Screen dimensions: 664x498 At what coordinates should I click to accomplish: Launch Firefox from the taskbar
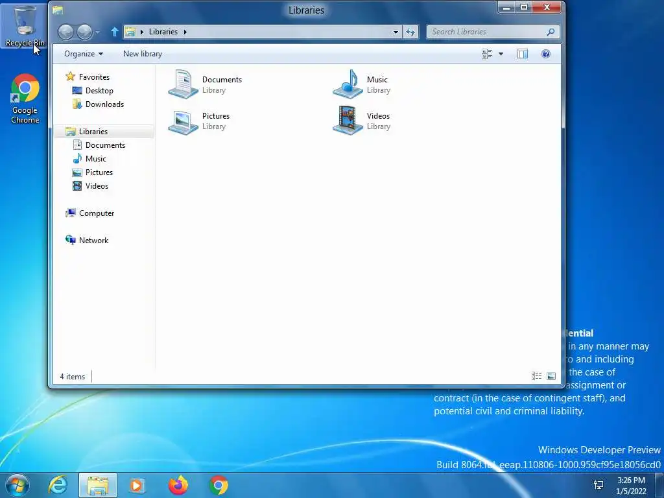pos(178,485)
